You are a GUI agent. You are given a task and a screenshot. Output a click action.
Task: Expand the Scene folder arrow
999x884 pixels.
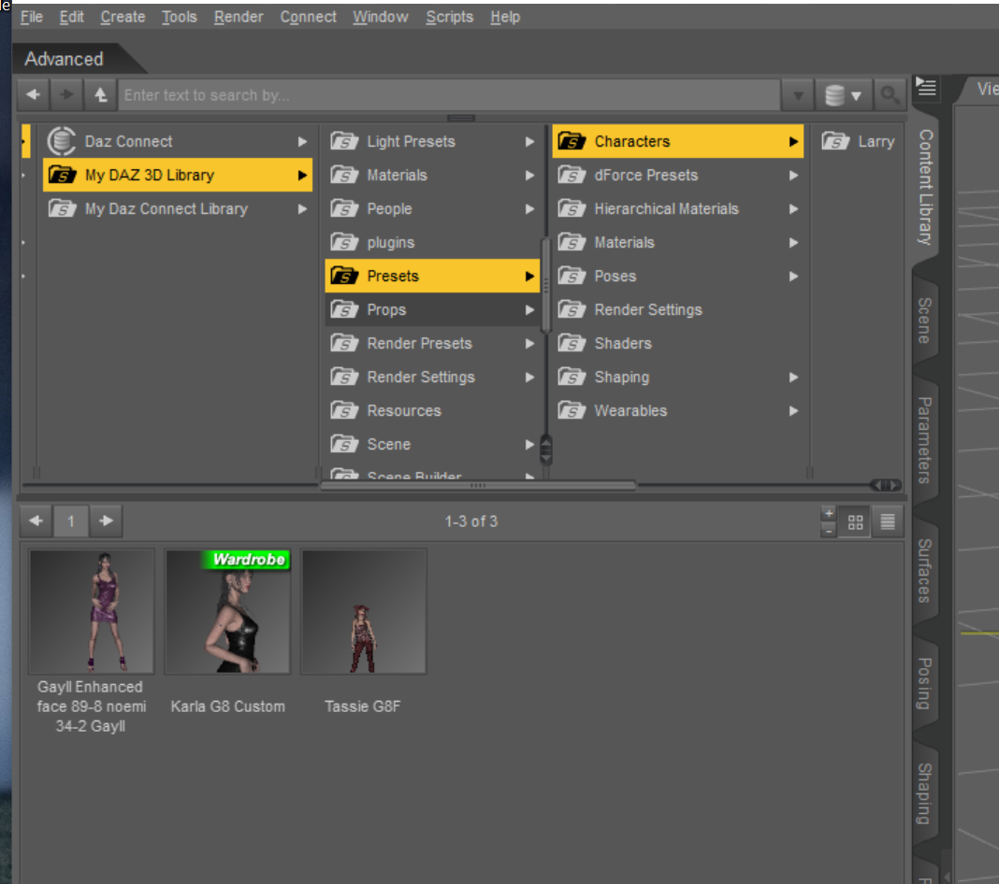529,444
